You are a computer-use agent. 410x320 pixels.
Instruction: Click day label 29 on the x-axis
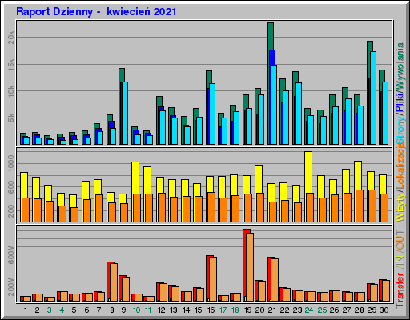click(372, 310)
